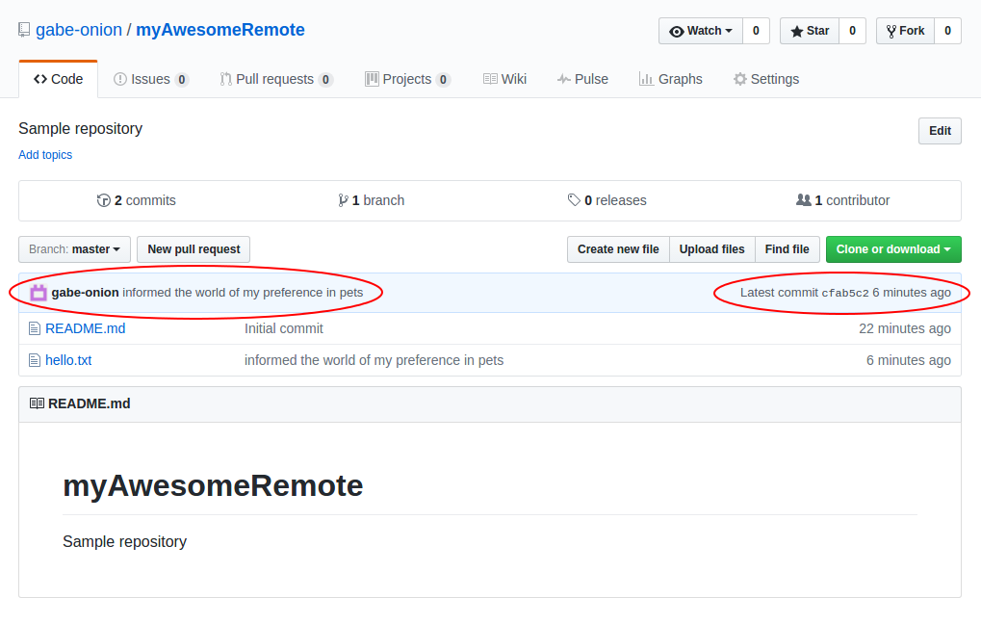Click the Sample repository description at top
Screen dimensions: 981x624
[81, 128]
